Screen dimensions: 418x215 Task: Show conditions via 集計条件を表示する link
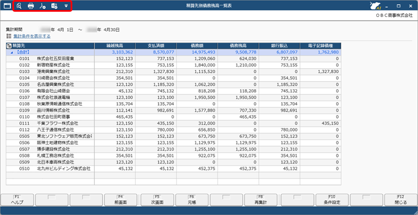click(x=32, y=36)
